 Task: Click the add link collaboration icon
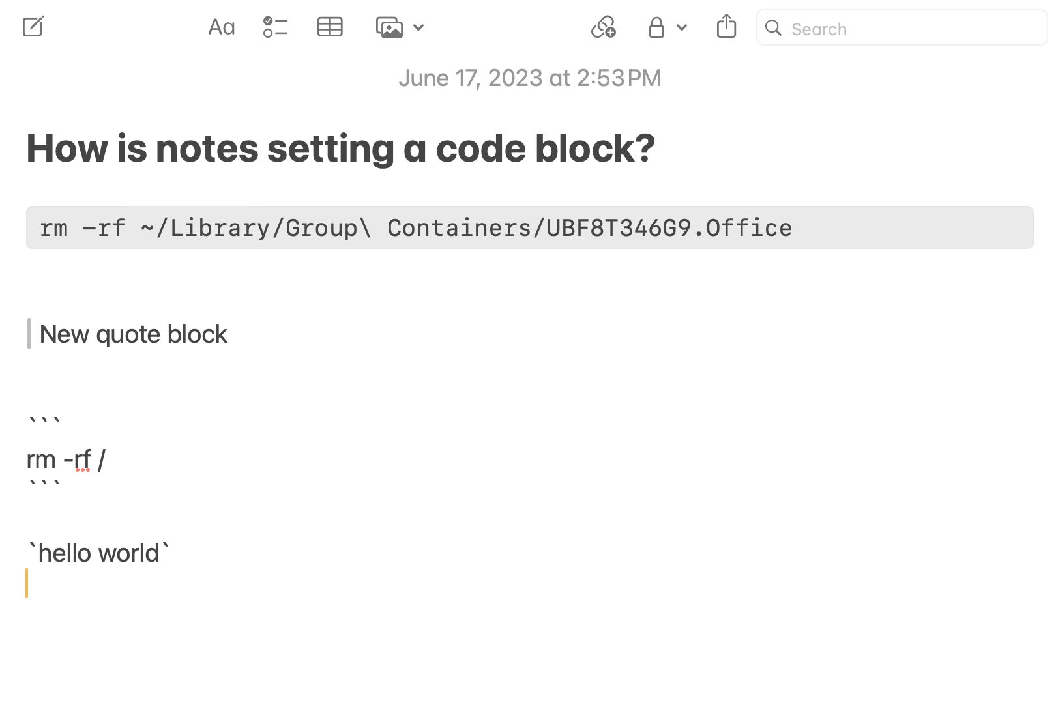[603, 27]
